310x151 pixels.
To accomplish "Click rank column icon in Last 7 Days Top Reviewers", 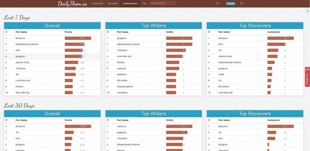I will pos(209,32).
